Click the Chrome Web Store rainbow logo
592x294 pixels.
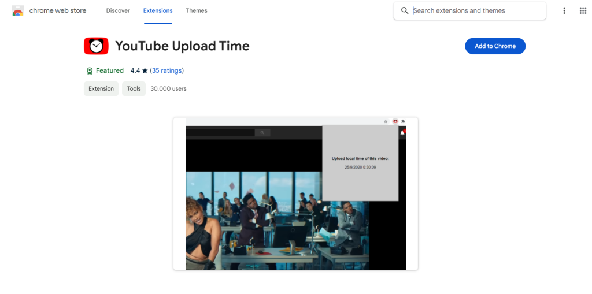(18, 10)
